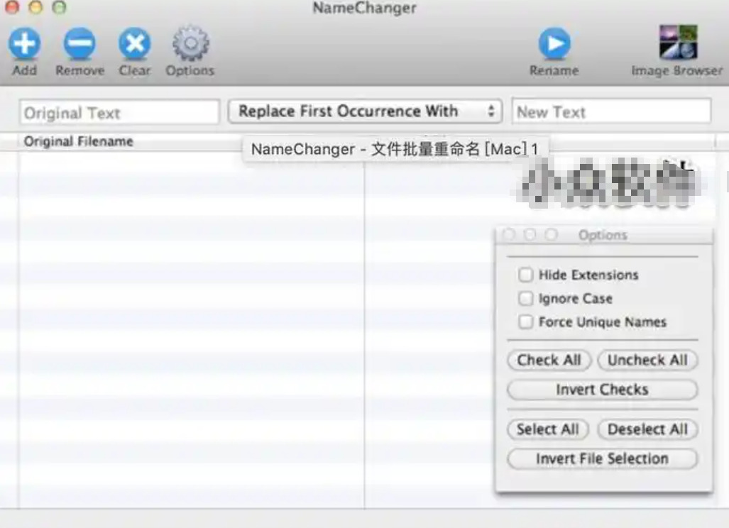Click the Remove minus icon
Screen dimensions: 729x528
click(x=80, y=44)
